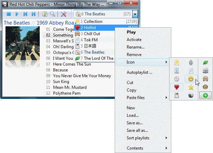Pick the yellow note icon in icon palette
Screen dimensions: 213x153
tap(177, 62)
